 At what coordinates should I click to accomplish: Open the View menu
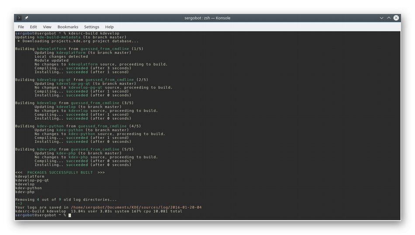tap(47, 27)
